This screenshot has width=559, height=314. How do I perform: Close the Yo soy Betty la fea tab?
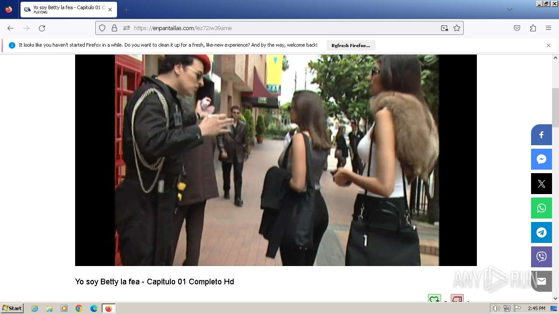click(x=110, y=10)
